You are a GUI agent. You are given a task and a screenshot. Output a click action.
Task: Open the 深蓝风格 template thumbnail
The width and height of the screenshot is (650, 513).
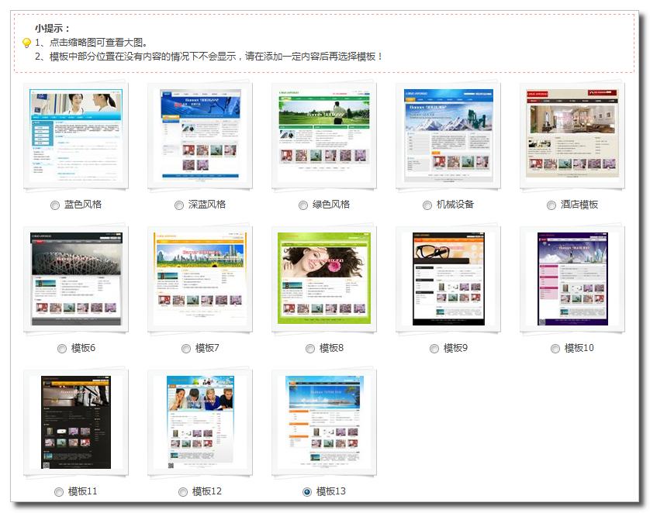click(x=200, y=136)
